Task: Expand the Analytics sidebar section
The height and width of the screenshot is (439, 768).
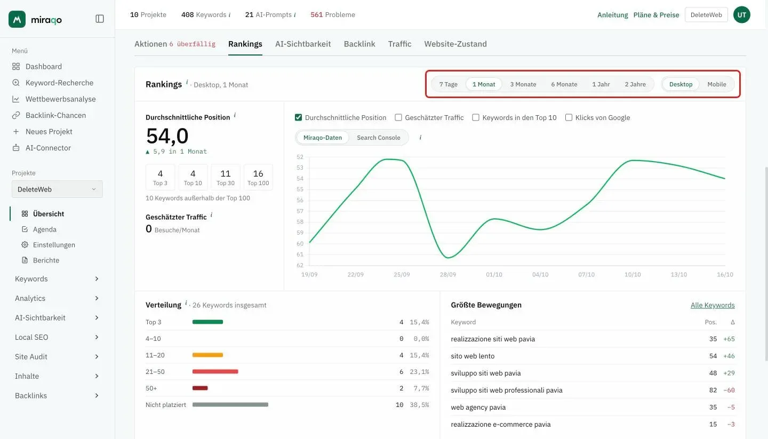Action: 57,298
